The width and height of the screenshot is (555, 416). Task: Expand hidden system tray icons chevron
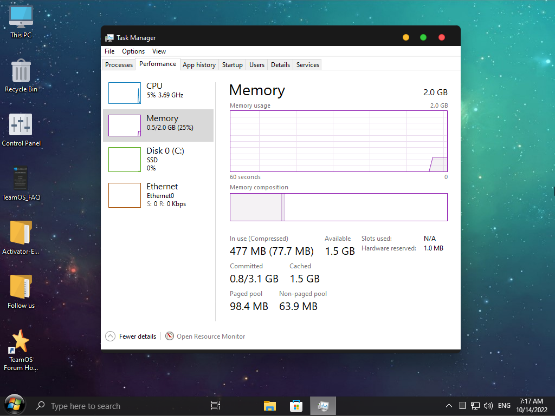pyautogui.click(x=449, y=406)
